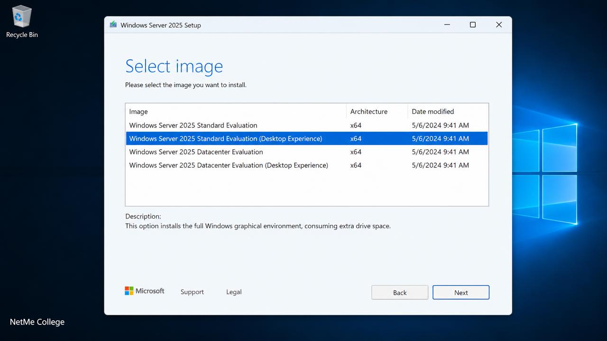Click the Image column header
The height and width of the screenshot is (341, 607).
[x=236, y=112]
